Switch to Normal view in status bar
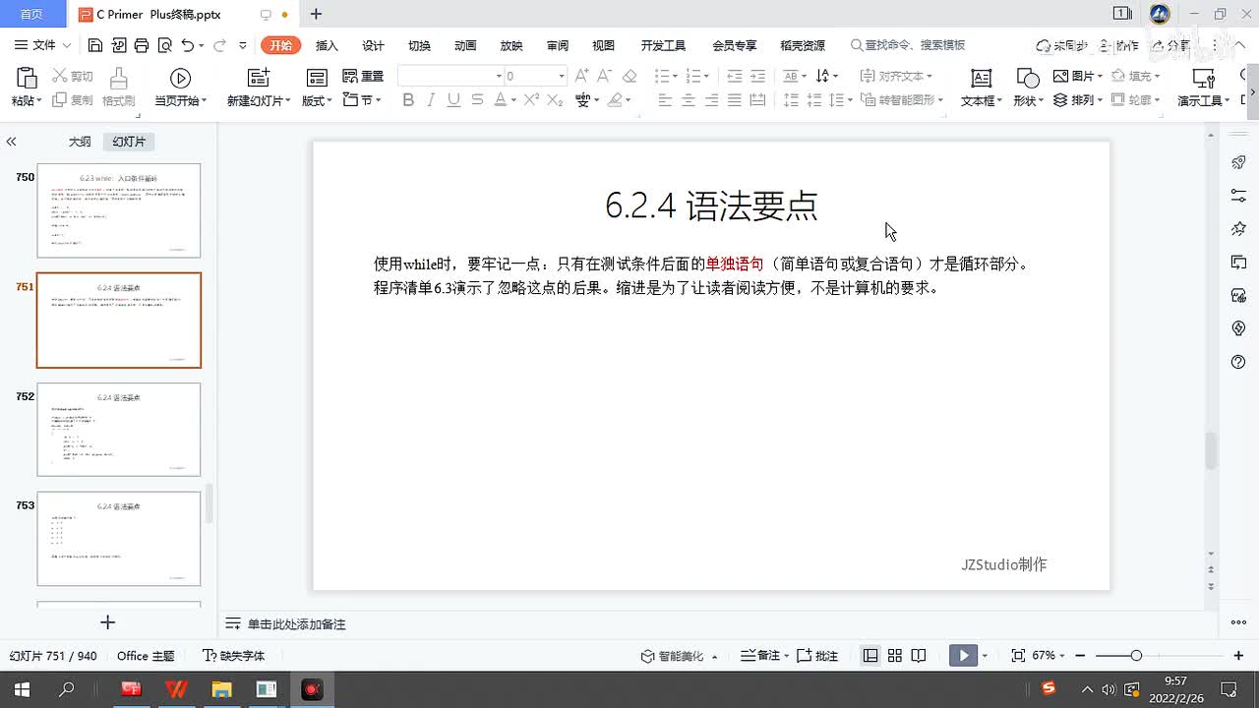 click(870, 656)
